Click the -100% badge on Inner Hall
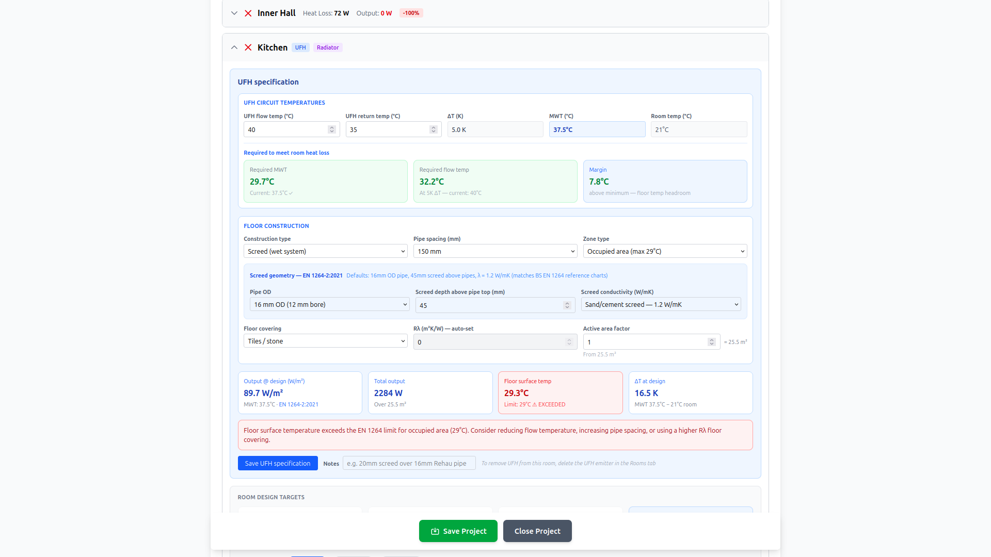 (x=411, y=13)
